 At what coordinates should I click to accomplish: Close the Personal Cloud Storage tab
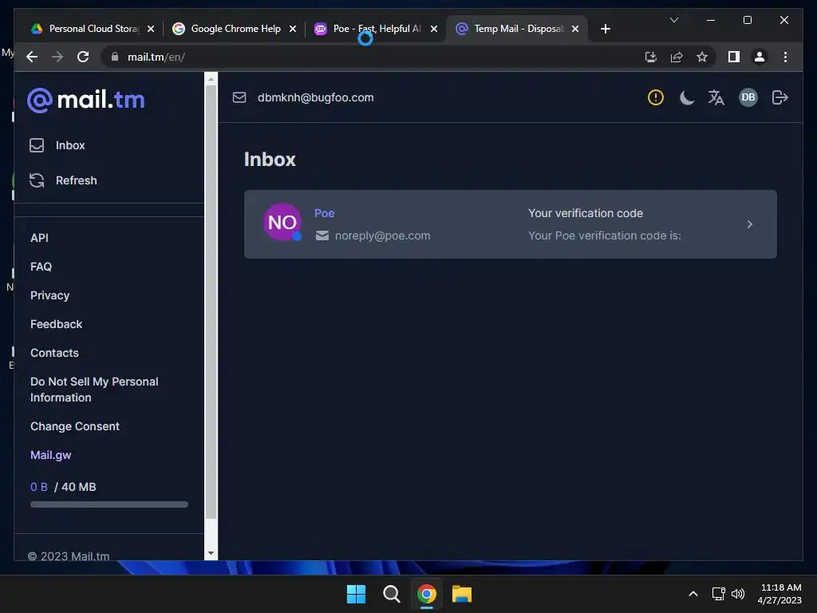click(x=151, y=29)
